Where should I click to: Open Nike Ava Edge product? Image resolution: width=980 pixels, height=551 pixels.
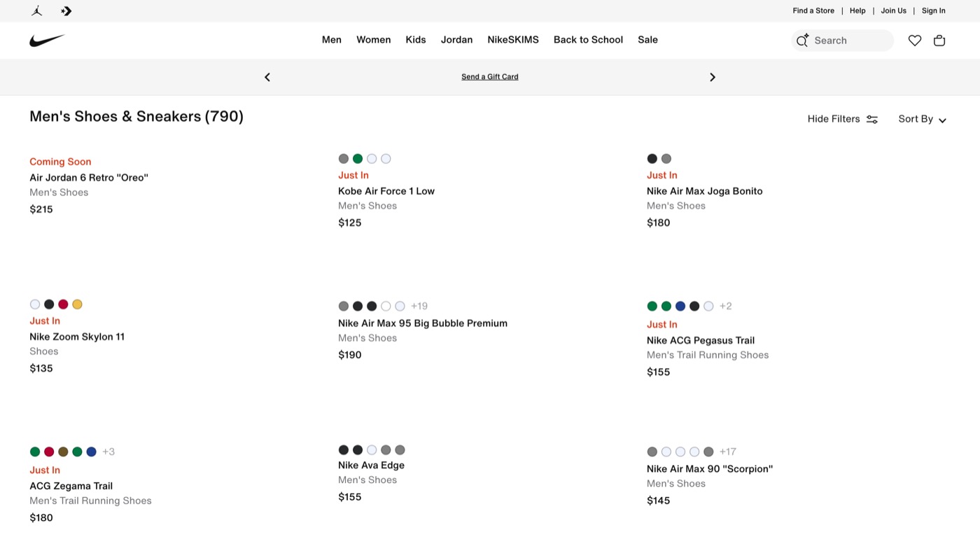point(371,466)
